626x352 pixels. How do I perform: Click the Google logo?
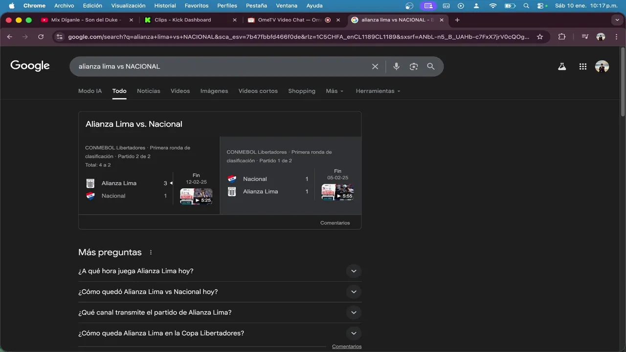30,66
